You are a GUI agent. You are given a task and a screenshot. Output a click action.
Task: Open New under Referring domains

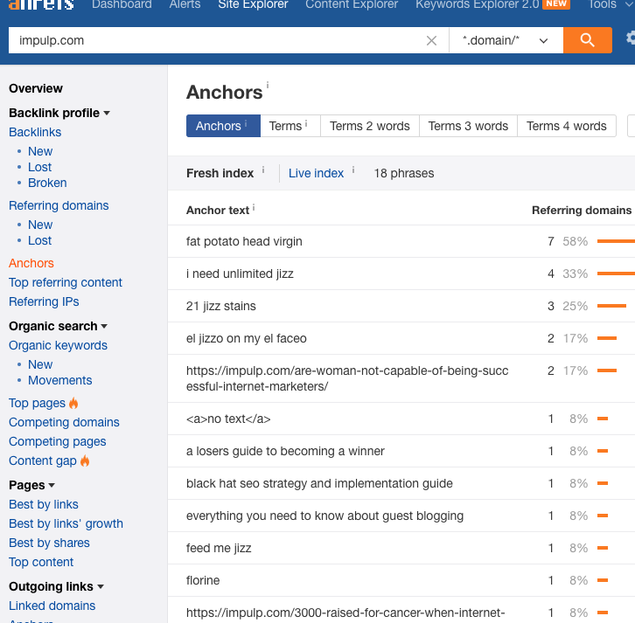point(40,225)
